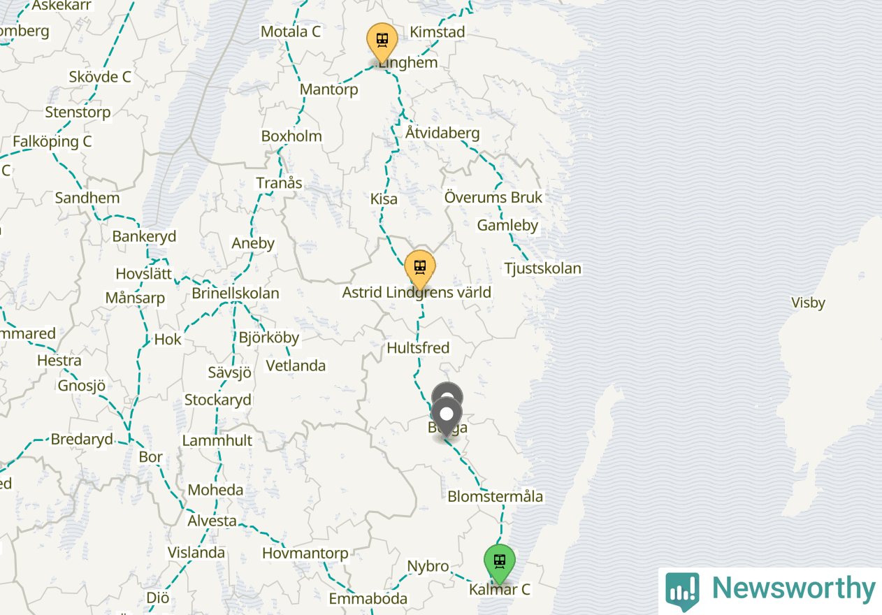
Task: Click the Blomstermåla station label
Action: 495,496
